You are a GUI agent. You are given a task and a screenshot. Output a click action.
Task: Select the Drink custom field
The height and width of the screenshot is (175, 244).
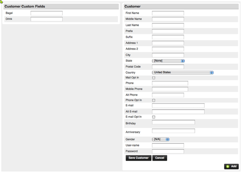[46, 19]
